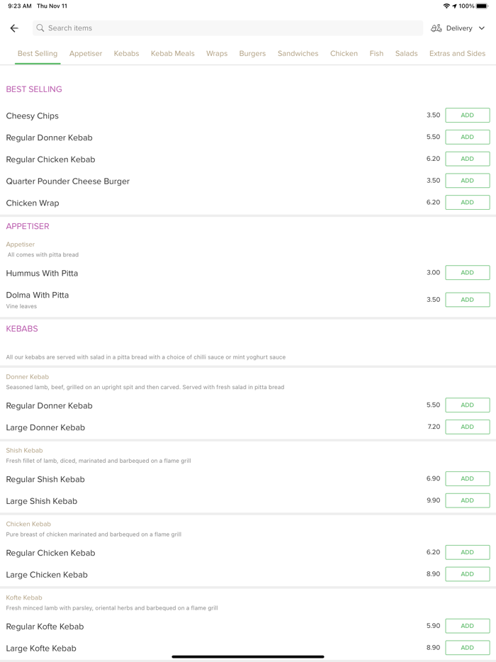The image size is (496, 662).
Task: Add Regular Shish Kebab
Action: coord(467,479)
